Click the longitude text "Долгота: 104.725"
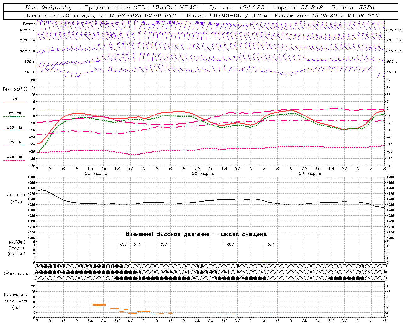 pos(236,8)
